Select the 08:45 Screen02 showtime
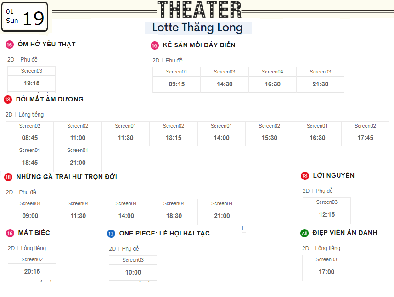Image resolution: width=394 pixels, height=297 pixels. click(x=30, y=138)
